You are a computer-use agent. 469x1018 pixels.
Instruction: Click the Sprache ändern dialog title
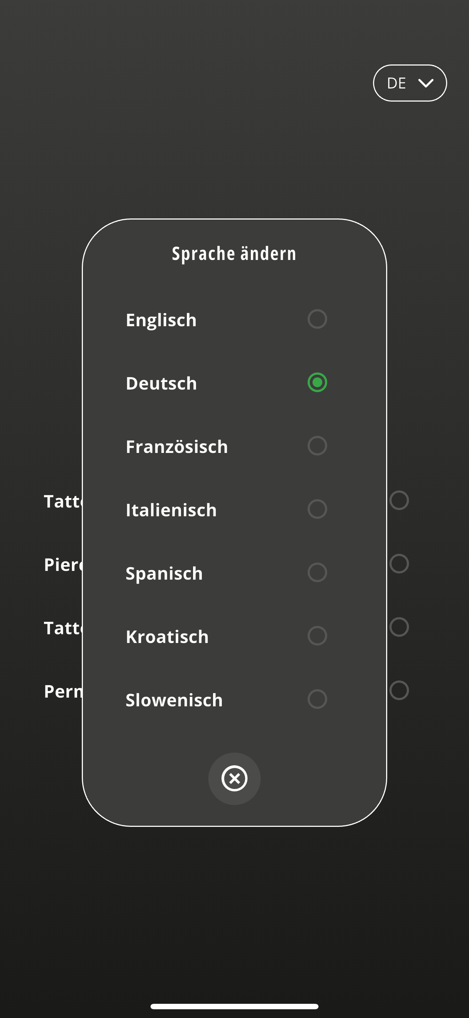234,254
